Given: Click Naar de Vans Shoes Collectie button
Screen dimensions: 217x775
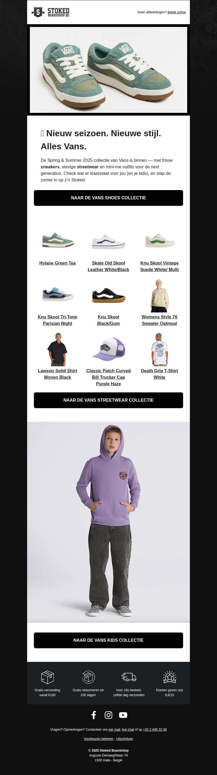Looking at the screenshot, I should [108, 198].
